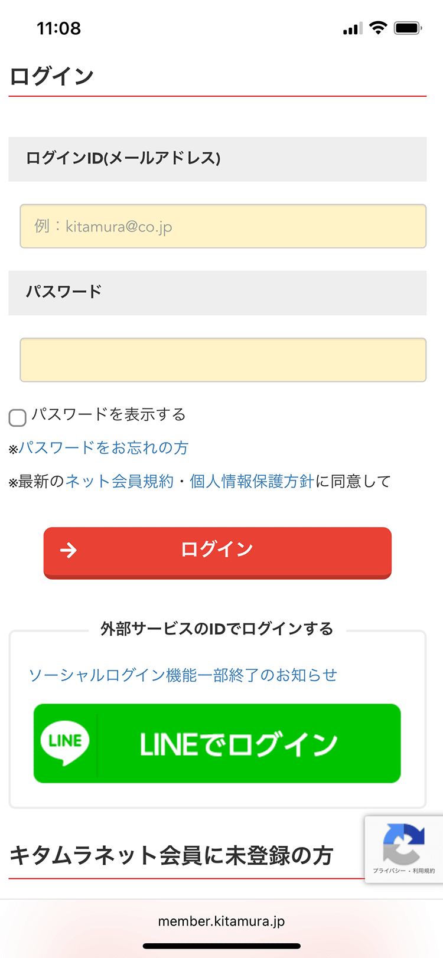Tap the home indicator bar at bottom
The width and height of the screenshot is (443, 958).
click(221, 946)
